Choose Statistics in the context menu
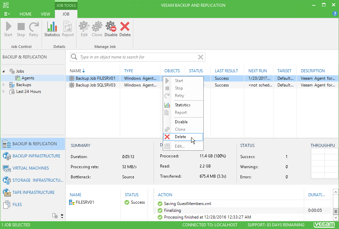 tap(183, 105)
